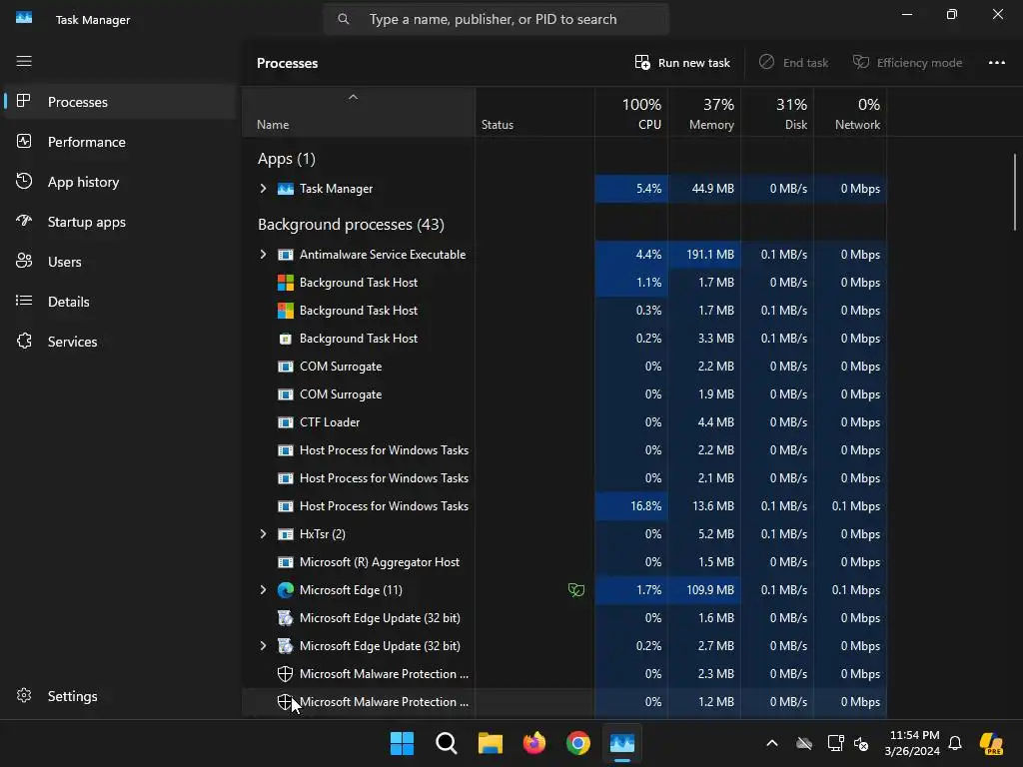The image size is (1023, 767).
Task: Click the Microsoft Edge process icon
Action: [x=285, y=590]
